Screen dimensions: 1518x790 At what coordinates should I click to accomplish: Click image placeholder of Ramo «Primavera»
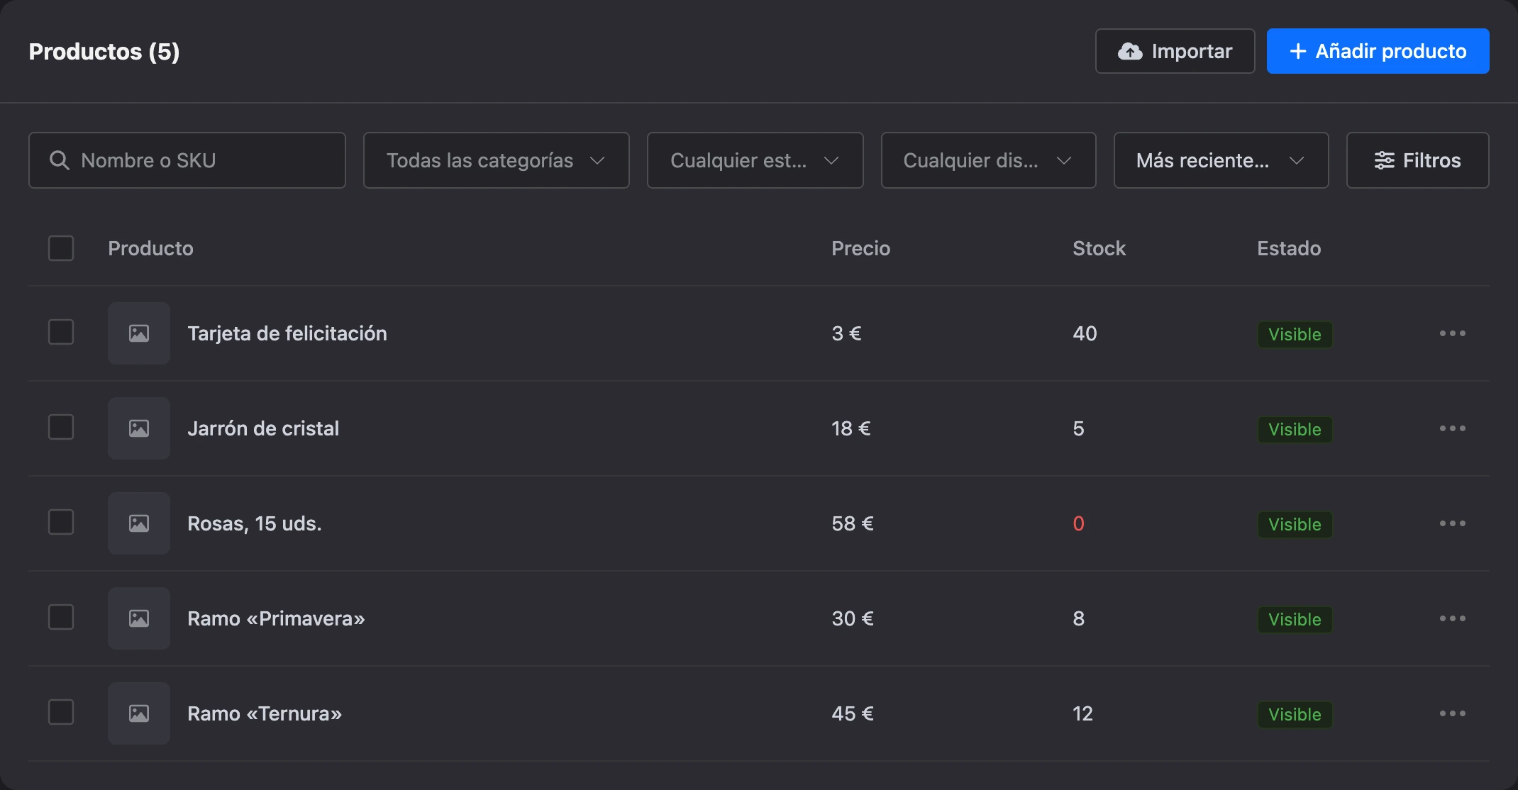139,618
